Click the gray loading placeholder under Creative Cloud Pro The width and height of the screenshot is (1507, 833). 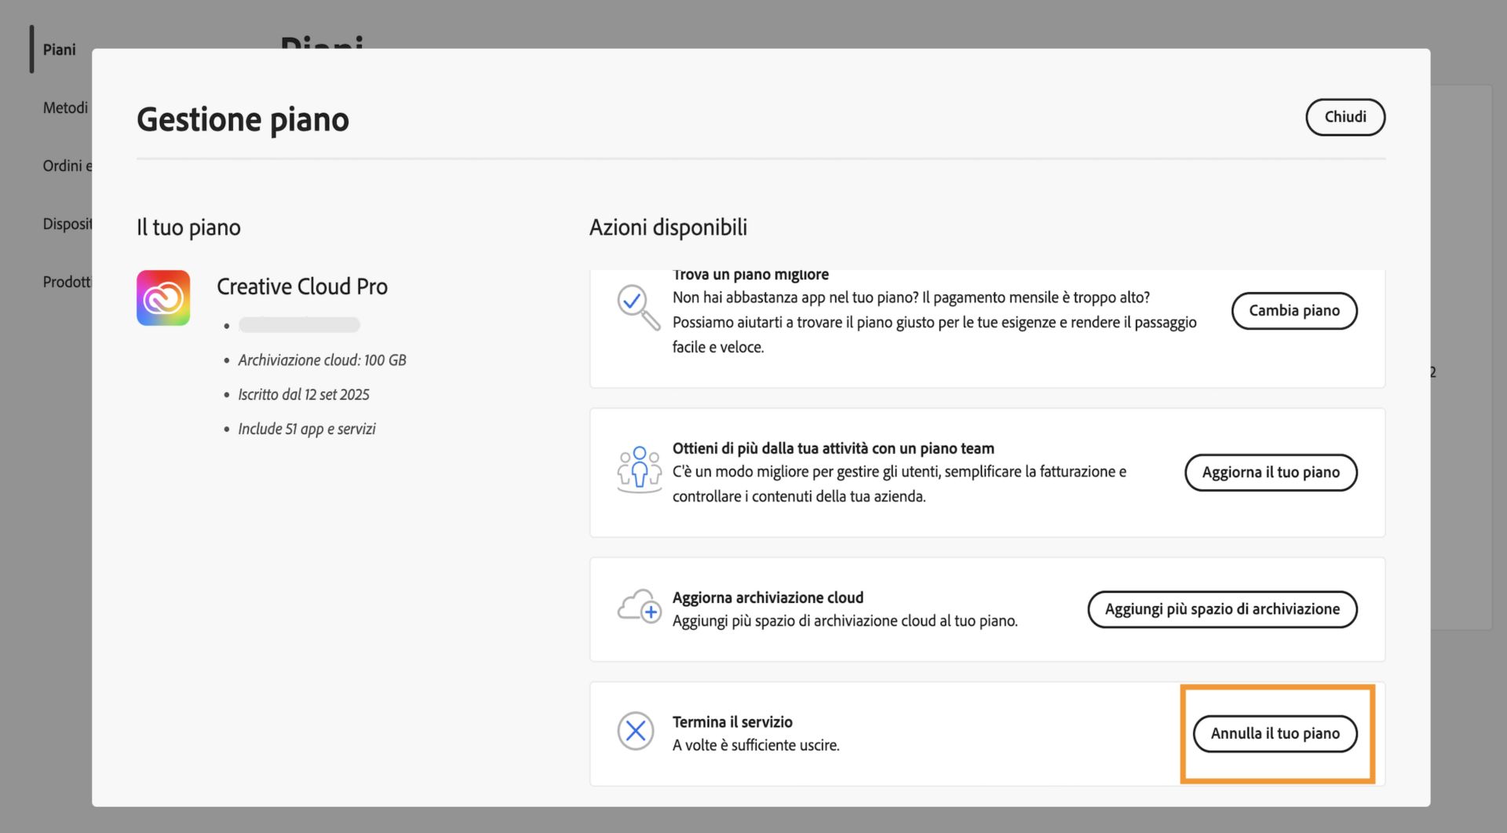coord(299,324)
